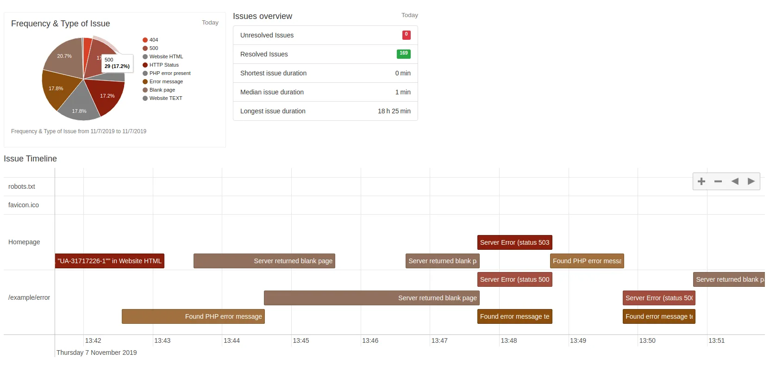Click the red unresolved issues count badge
The image size is (770, 365).
tap(406, 35)
